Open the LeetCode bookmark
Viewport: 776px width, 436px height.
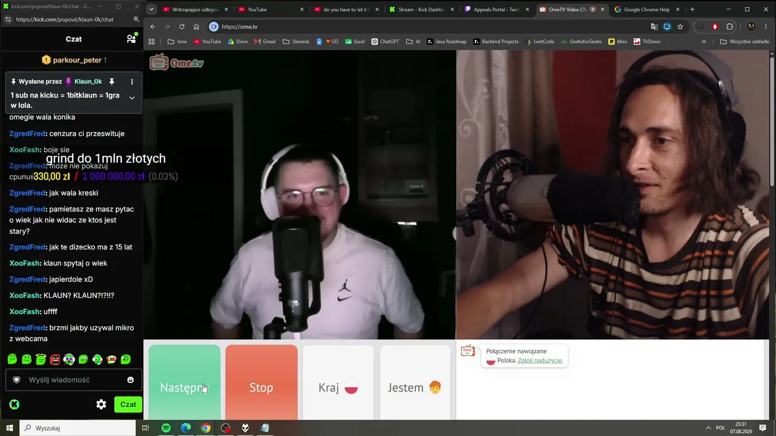[x=539, y=42]
